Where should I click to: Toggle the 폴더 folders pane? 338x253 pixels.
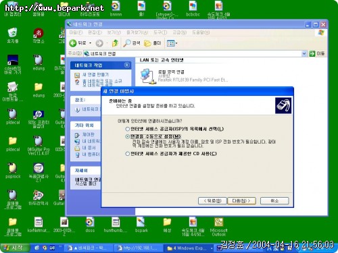coord(153,43)
